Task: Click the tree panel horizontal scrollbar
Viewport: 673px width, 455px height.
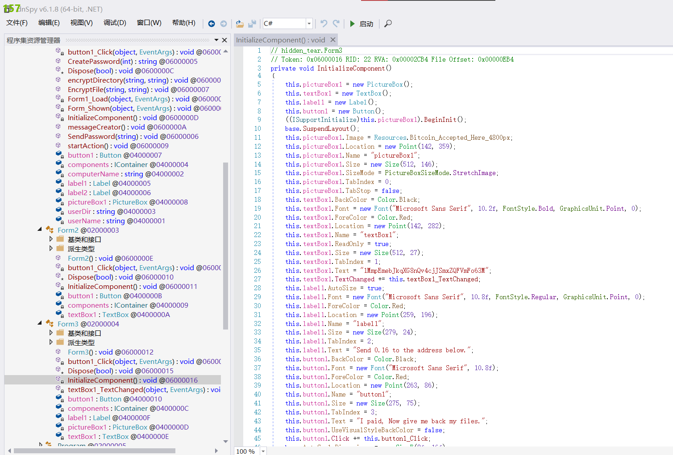Action: 94,451
